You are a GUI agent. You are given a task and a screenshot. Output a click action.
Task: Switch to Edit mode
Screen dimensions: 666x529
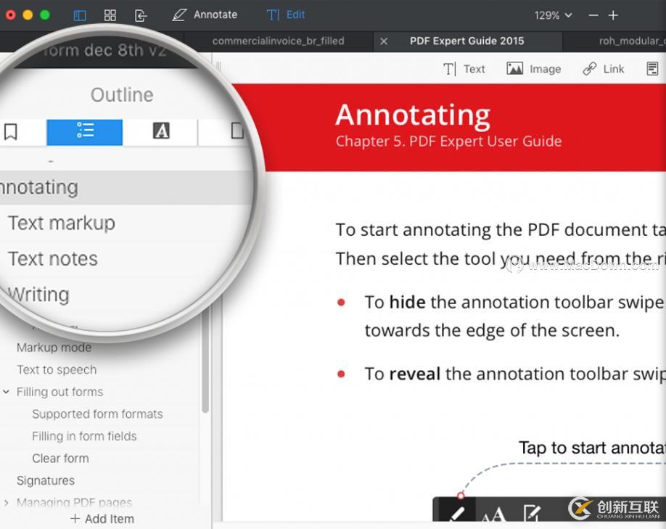[285, 15]
